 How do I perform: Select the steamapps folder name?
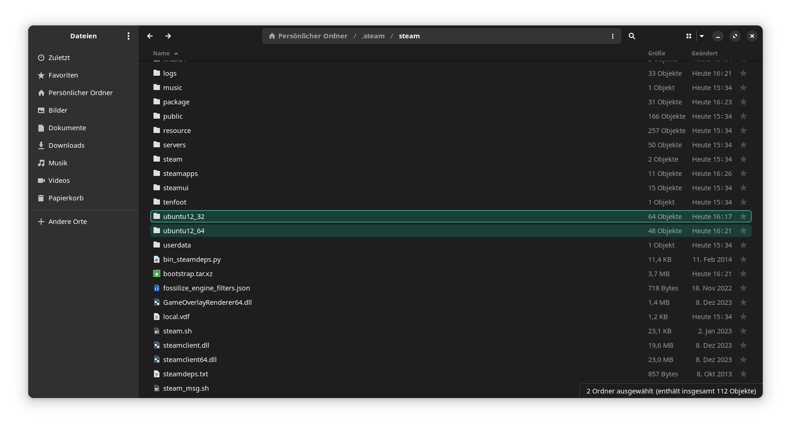[180, 174]
